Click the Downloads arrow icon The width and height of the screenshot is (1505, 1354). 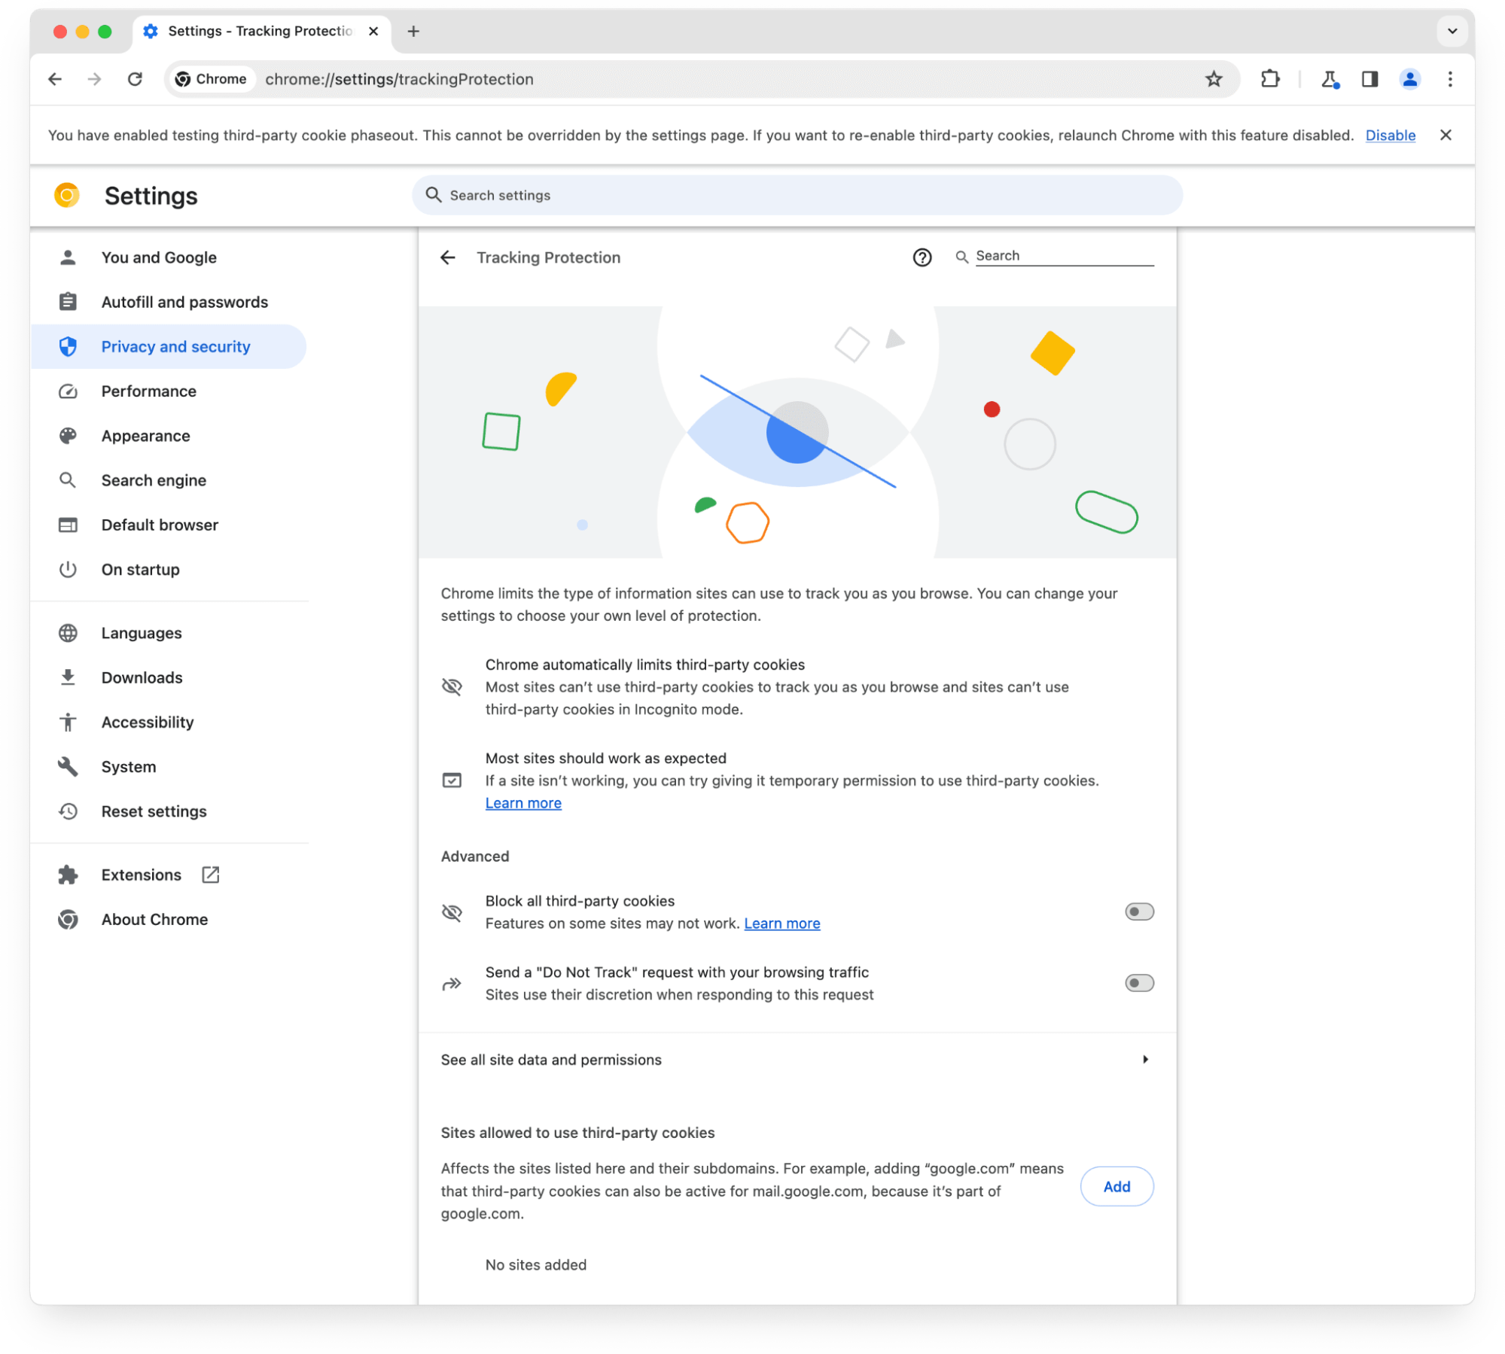(67, 677)
